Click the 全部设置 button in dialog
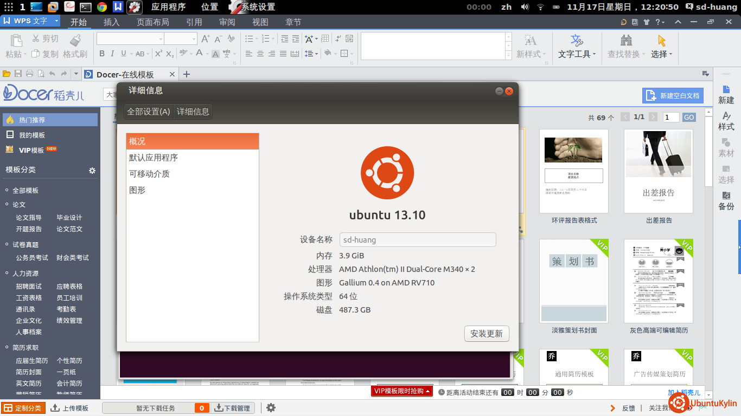This screenshot has width=741, height=416. pos(148,112)
